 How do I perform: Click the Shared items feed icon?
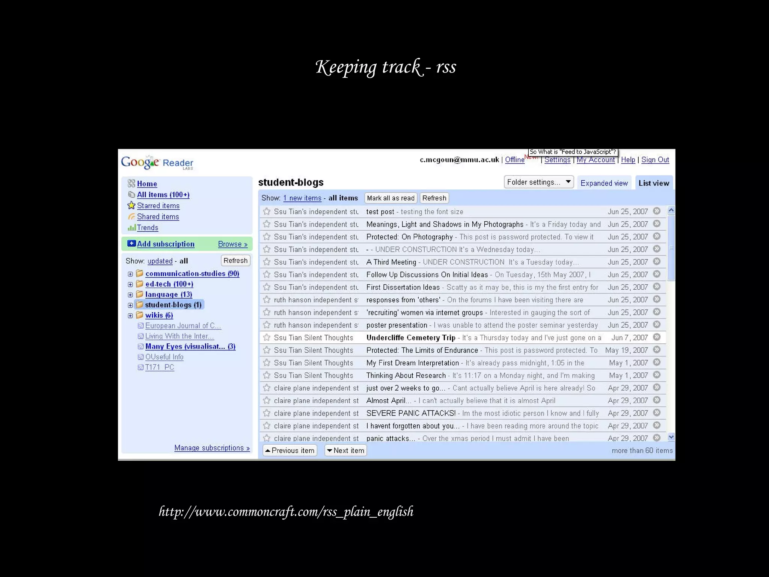pyautogui.click(x=131, y=217)
